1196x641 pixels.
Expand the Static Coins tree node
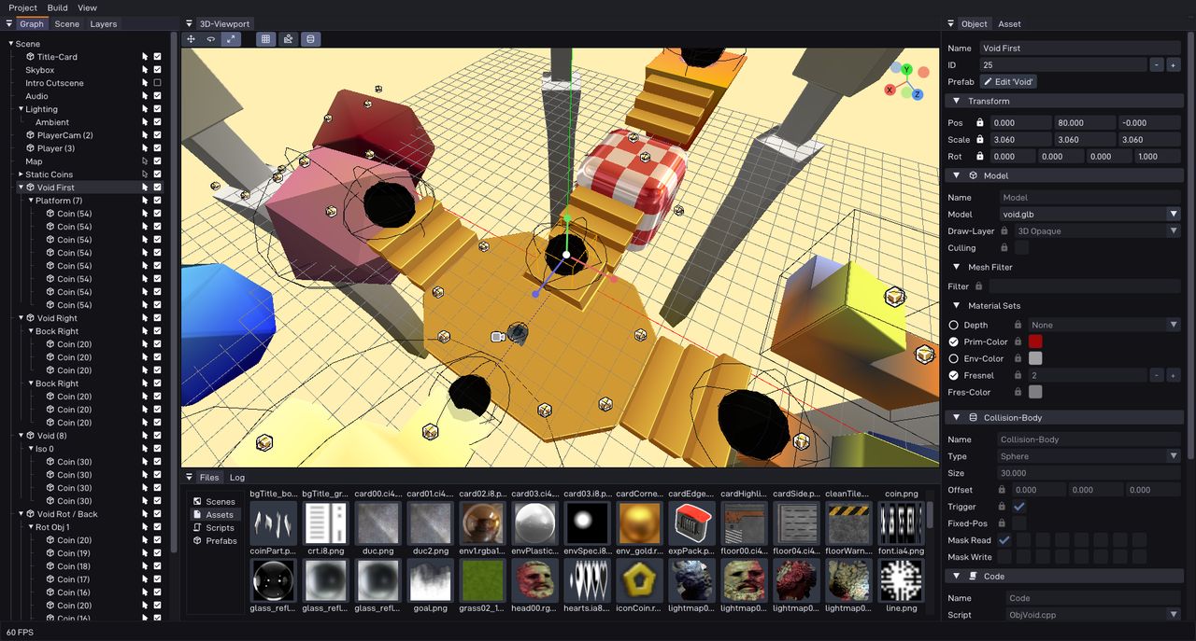coord(21,174)
